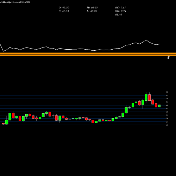The image size is (176, 176).
Task: Click the 26 price axis label
Action: coord(167,118)
